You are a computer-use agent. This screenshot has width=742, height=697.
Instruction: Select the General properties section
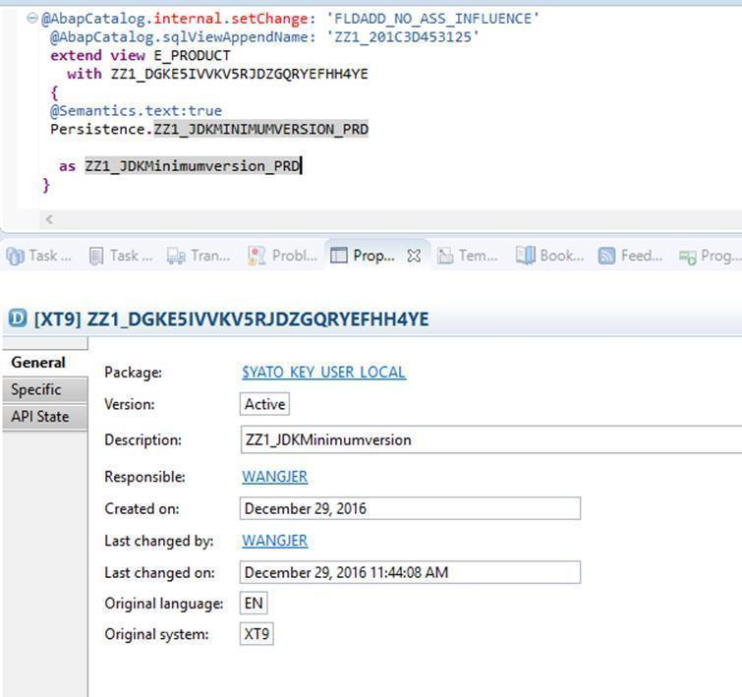coord(44,363)
